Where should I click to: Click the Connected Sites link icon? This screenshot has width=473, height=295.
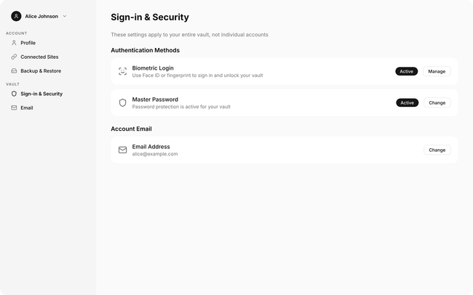[14, 57]
